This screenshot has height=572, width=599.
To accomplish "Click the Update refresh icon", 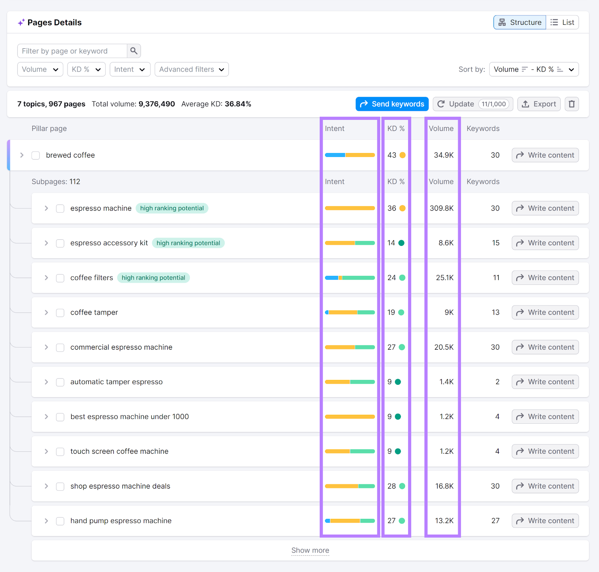I will tap(442, 104).
